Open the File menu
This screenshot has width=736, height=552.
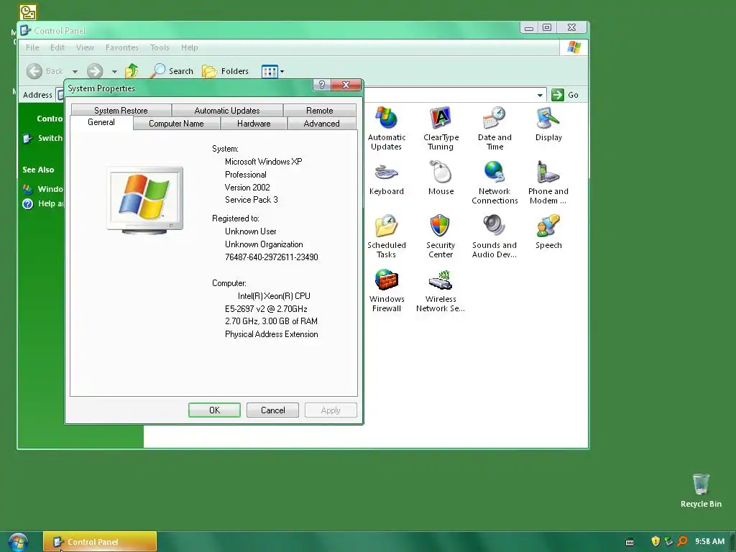(32, 47)
